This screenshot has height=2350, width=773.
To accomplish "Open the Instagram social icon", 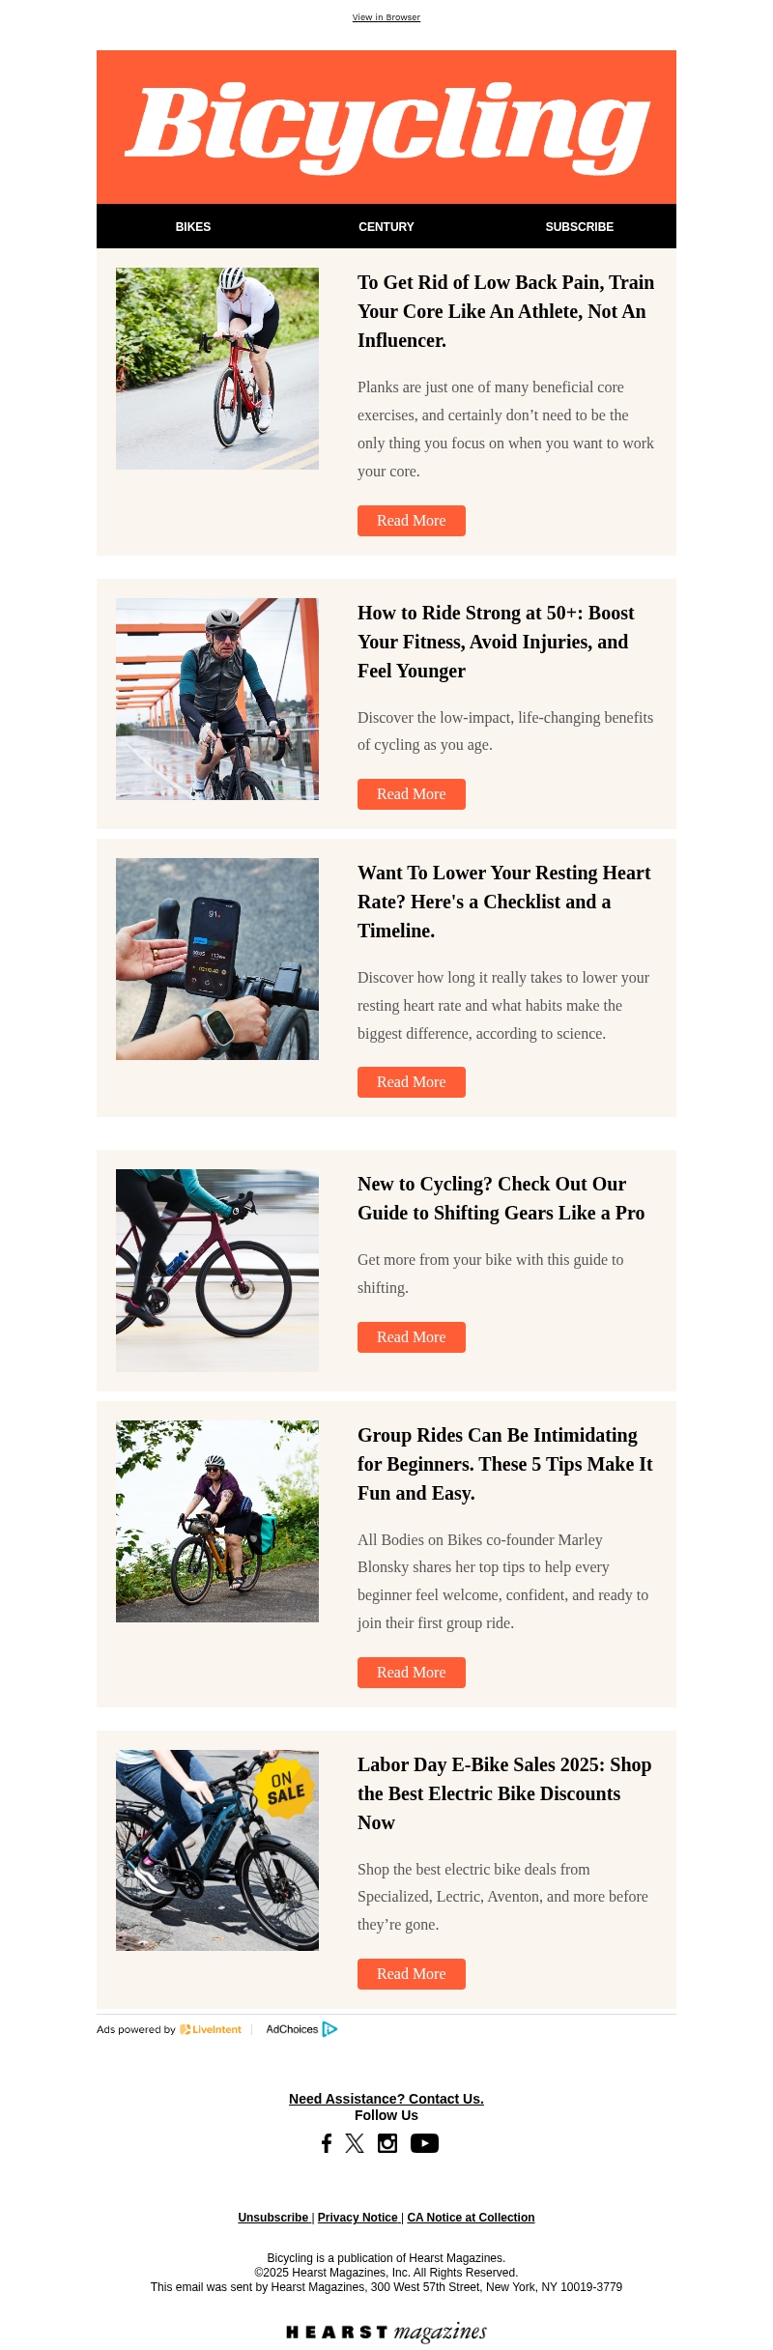I will [x=387, y=2143].
